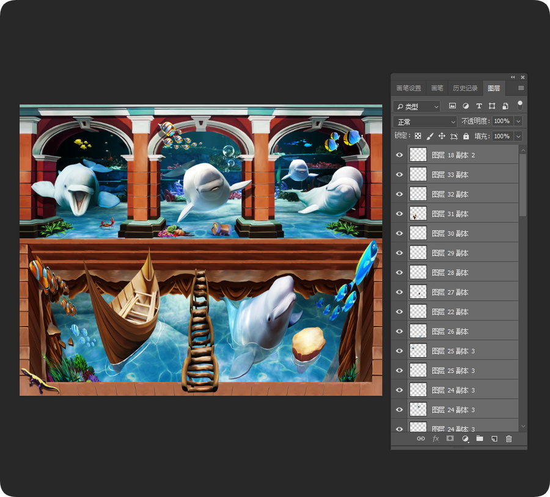Lock transparent pixels with the checkerboard icon

coord(418,136)
